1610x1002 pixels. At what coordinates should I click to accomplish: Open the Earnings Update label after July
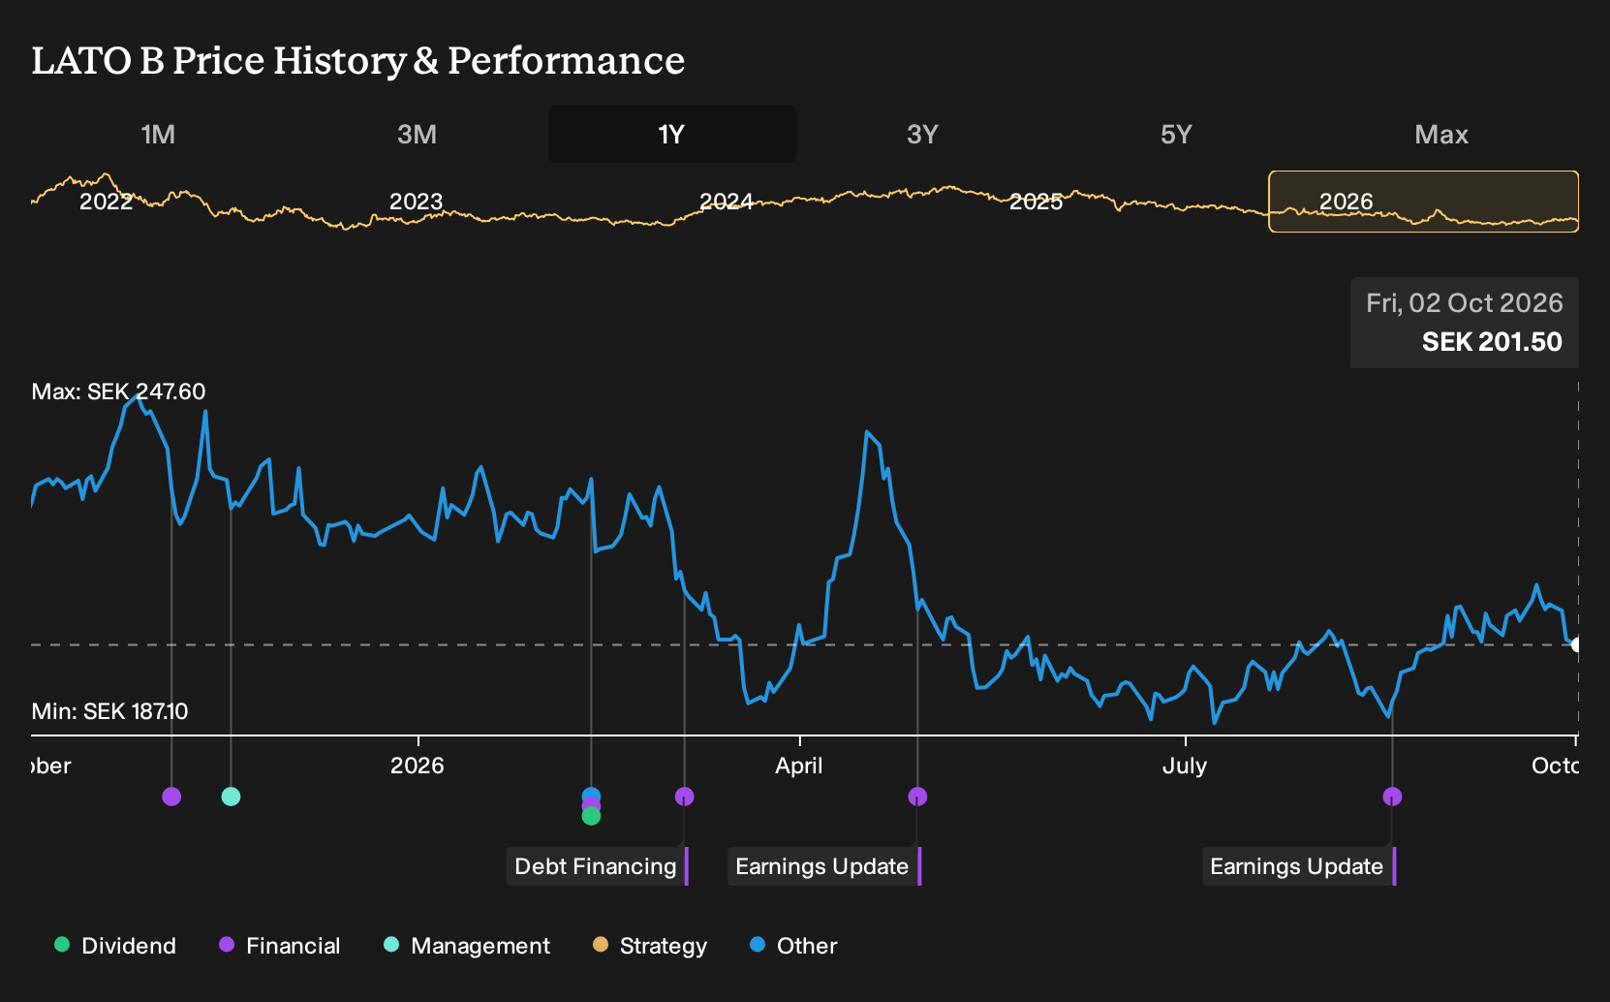[x=1298, y=866]
